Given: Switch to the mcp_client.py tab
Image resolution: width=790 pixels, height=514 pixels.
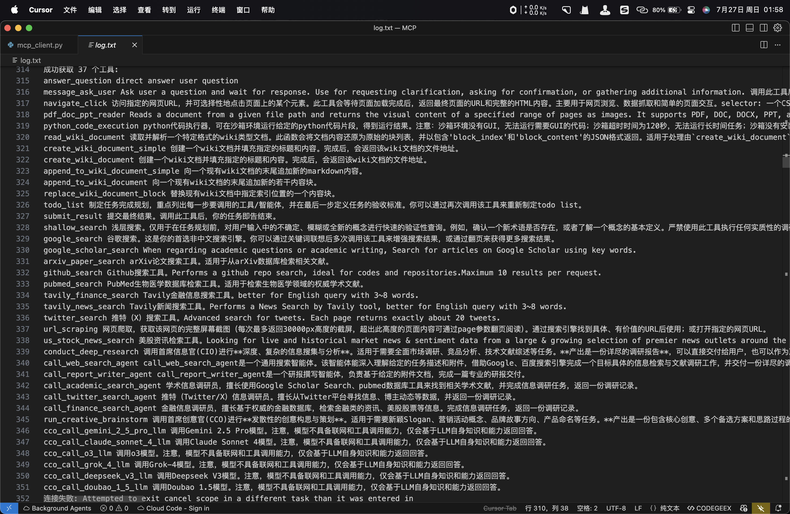Looking at the screenshot, I should 39,45.
